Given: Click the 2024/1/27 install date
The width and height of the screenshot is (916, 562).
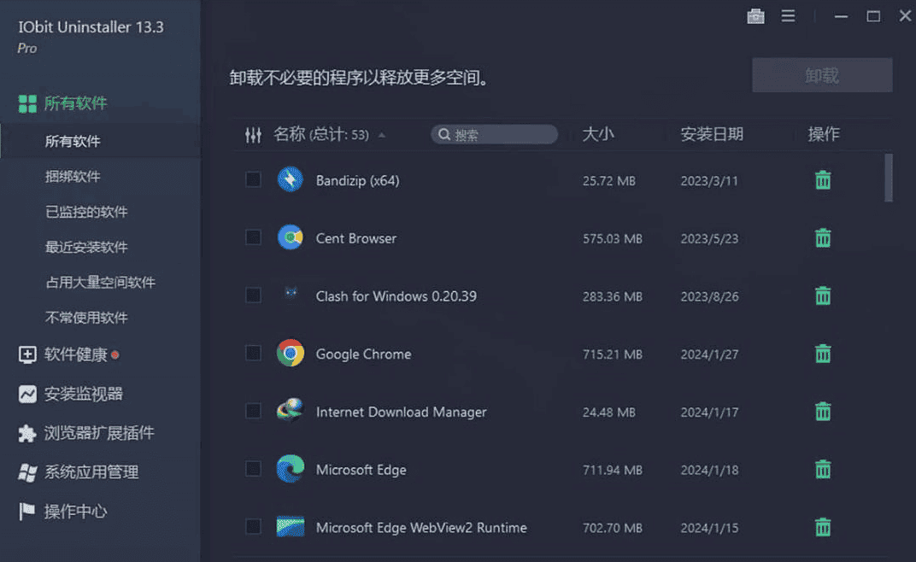Looking at the screenshot, I should pyautogui.click(x=709, y=354).
